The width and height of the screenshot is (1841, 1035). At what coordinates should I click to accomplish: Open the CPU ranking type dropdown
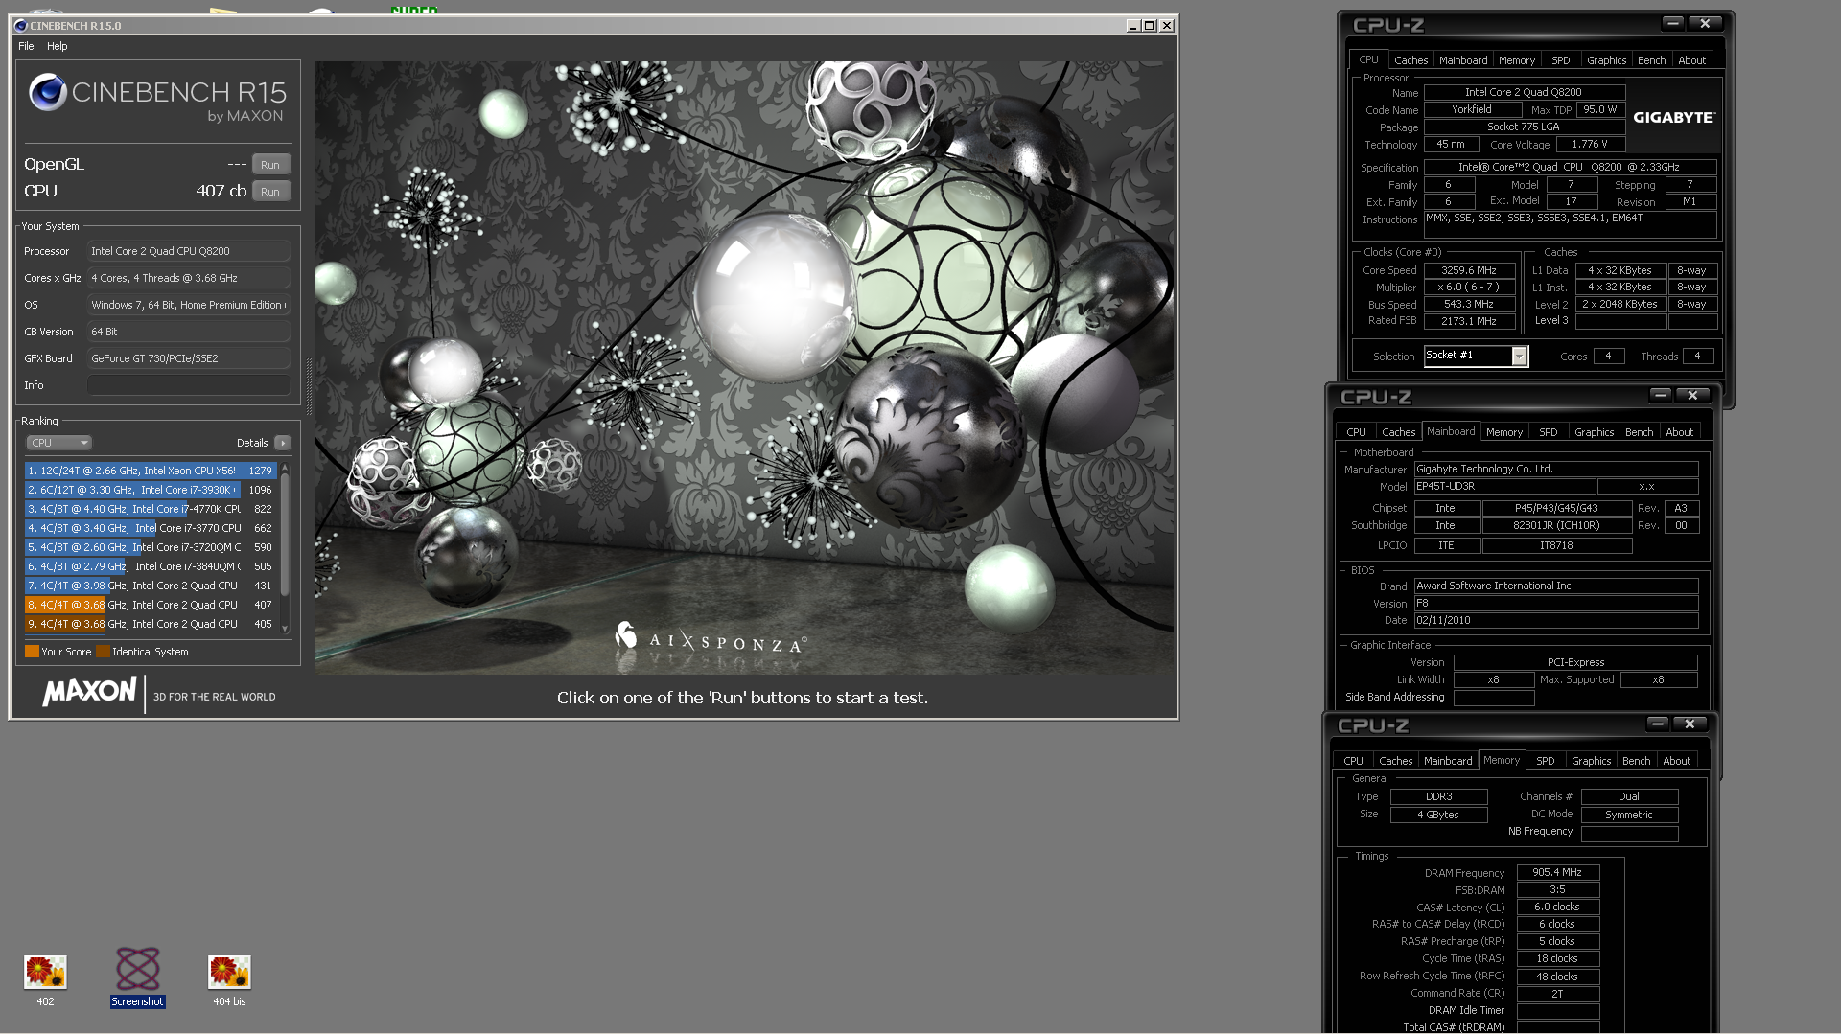point(58,443)
